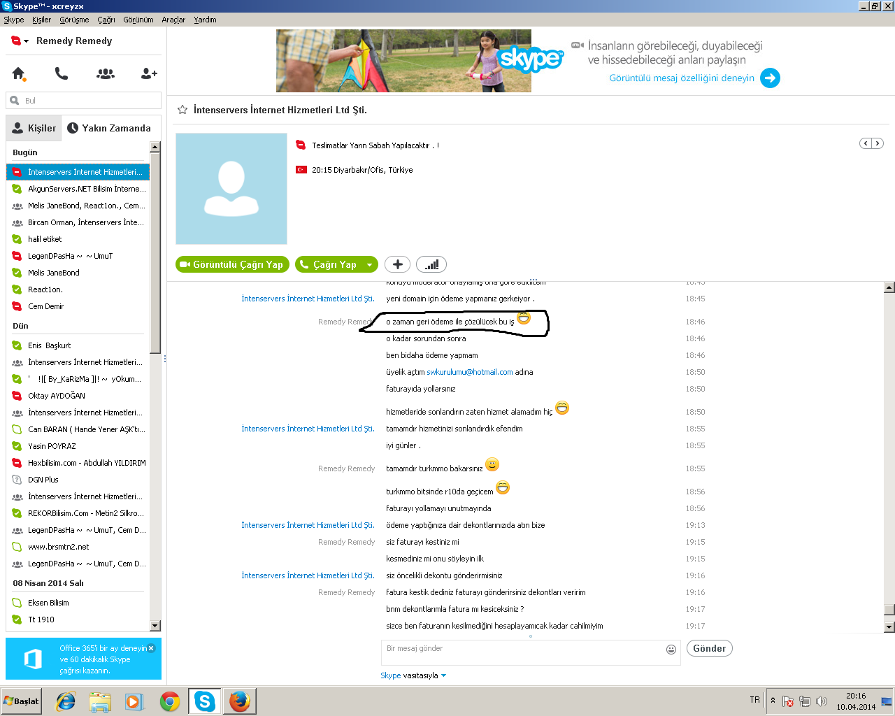895x716 pixels.
Task: Close the Office 365 ad
Action: point(151,648)
